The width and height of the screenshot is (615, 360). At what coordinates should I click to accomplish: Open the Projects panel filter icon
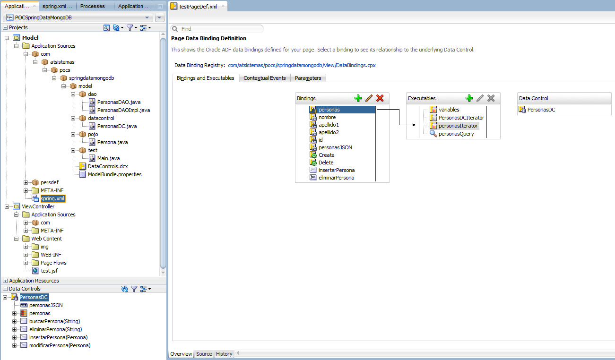point(130,28)
